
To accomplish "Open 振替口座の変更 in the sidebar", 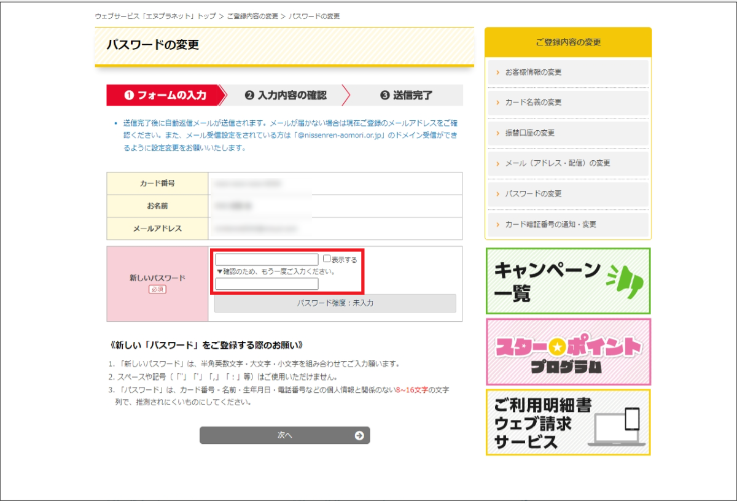I will pos(568,133).
